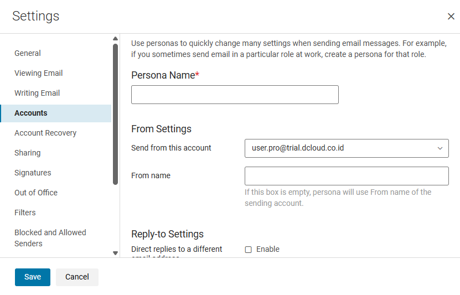Select Writing Email in the sidebar

[37, 93]
